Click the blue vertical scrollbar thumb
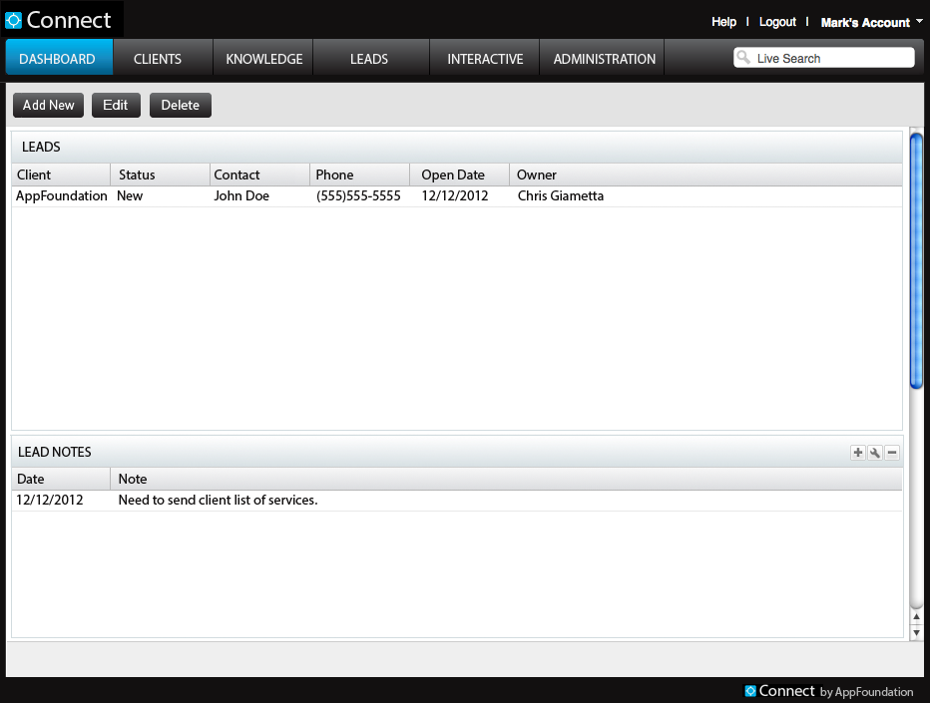Image resolution: width=930 pixels, height=703 pixels. pyautogui.click(x=916, y=259)
